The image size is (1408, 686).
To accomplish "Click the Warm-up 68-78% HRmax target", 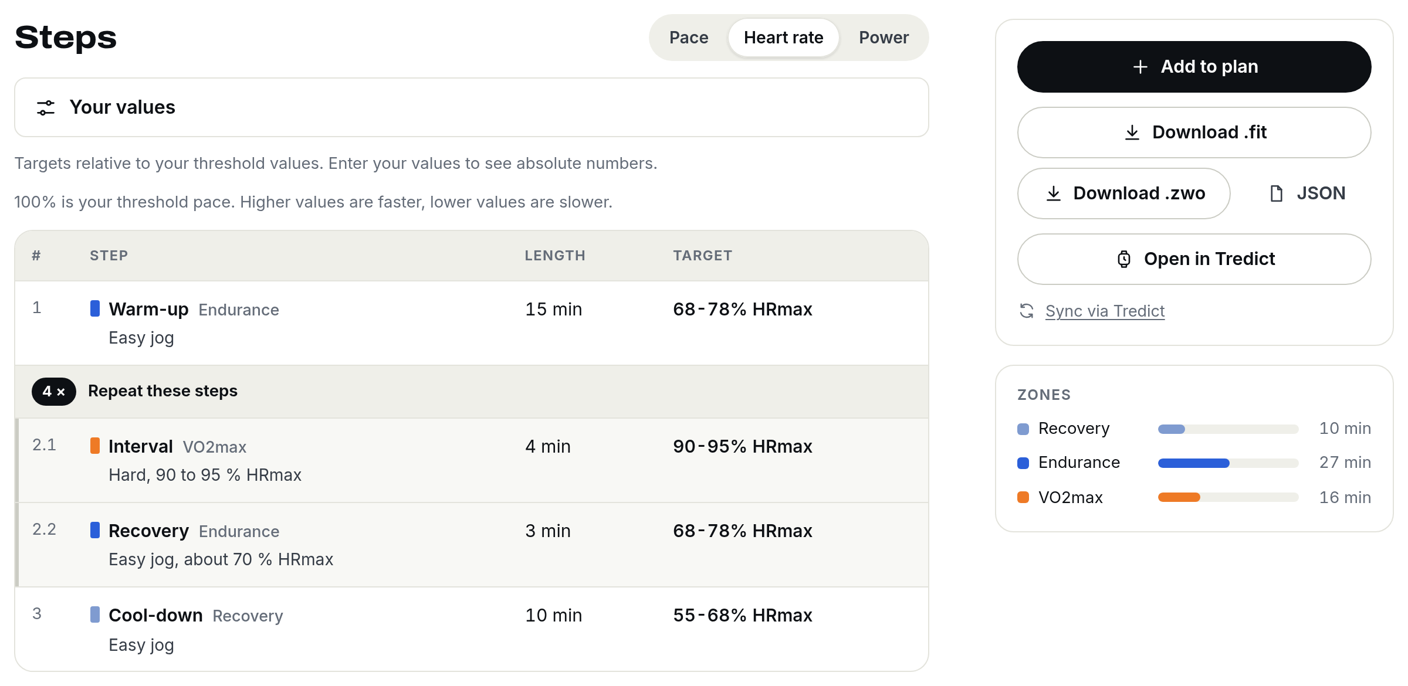I will [x=742, y=309].
